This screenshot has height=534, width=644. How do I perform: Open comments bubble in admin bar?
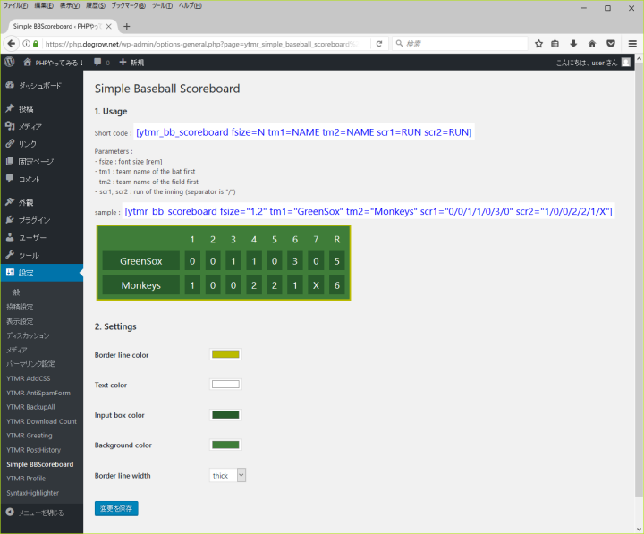[101, 63]
